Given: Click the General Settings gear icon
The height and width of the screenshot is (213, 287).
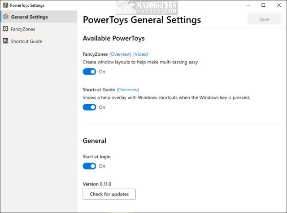Looking at the screenshot, I should click(x=5, y=17).
